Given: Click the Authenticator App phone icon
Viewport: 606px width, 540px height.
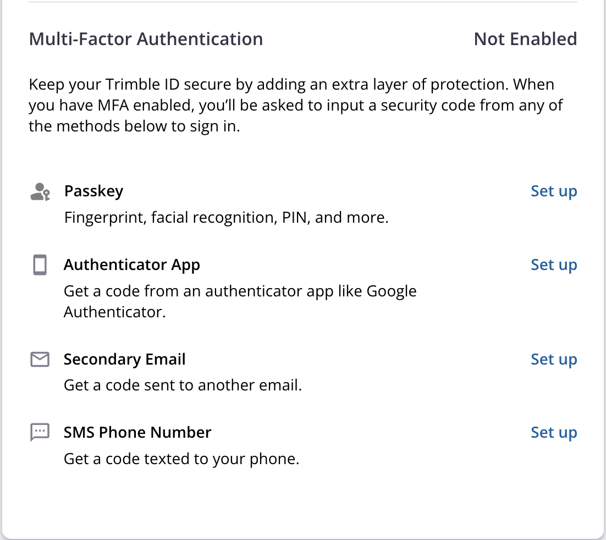Looking at the screenshot, I should point(40,265).
